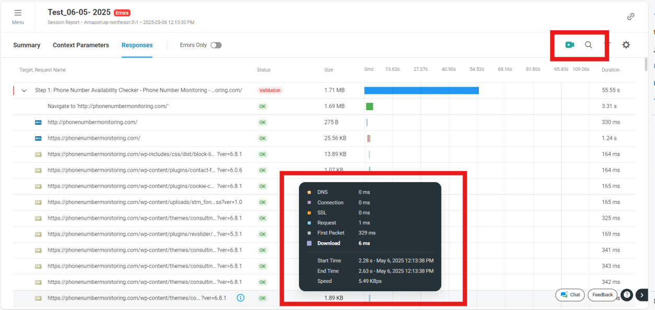
Task: Click the CSS icon of the block-li row
Action: click(38, 154)
